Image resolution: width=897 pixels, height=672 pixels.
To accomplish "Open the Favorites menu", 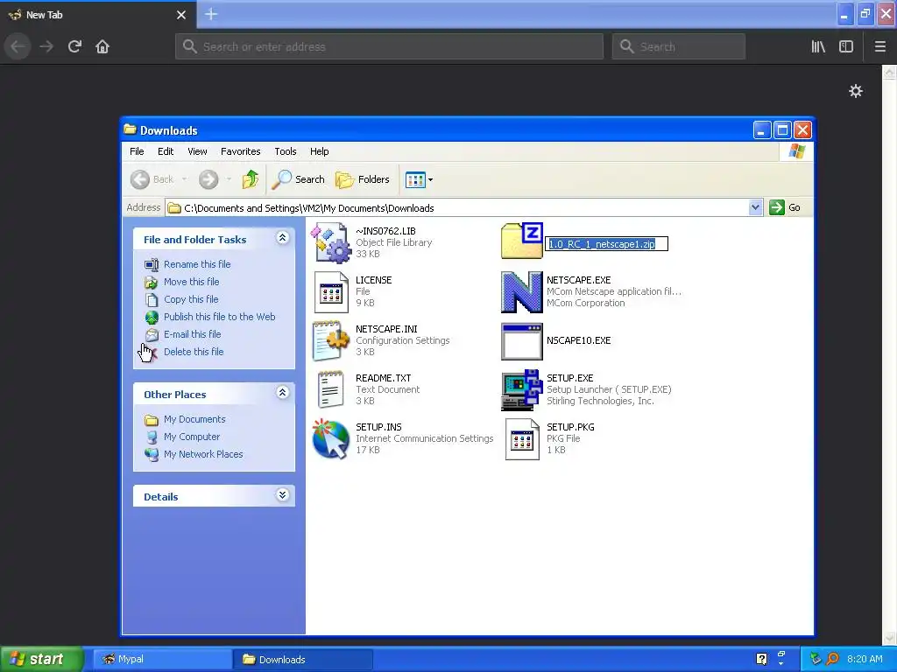I will (240, 151).
